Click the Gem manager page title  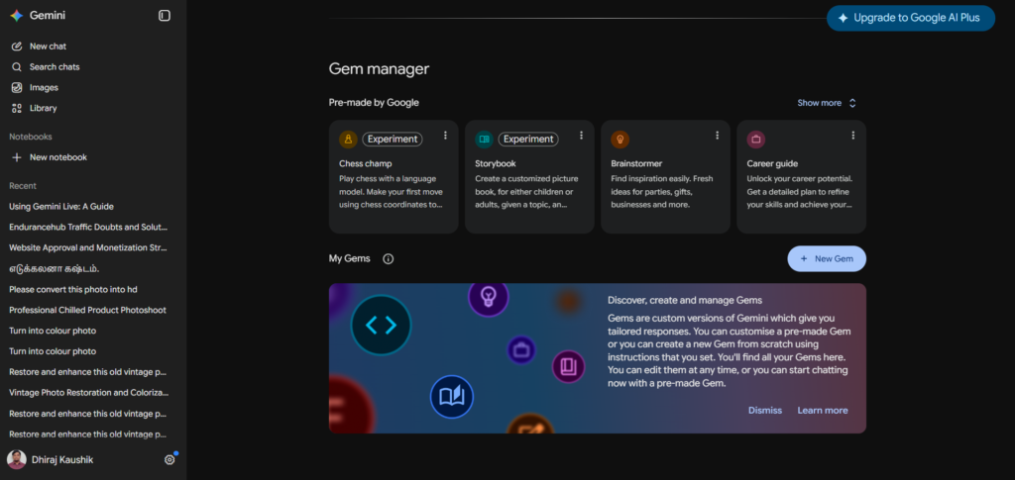point(379,69)
